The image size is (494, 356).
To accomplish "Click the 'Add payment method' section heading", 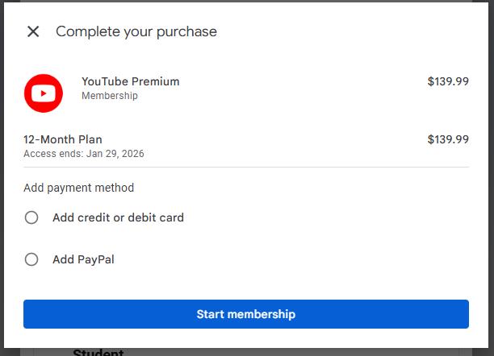I will tap(79, 188).
